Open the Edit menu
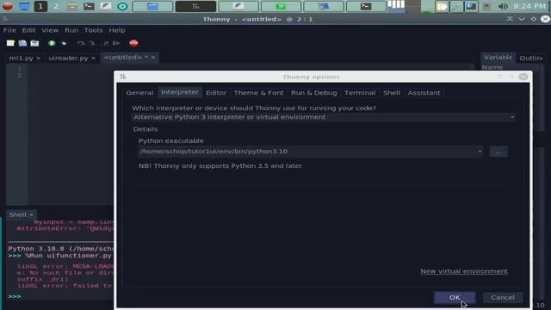This screenshot has height=310, width=551. [28, 30]
